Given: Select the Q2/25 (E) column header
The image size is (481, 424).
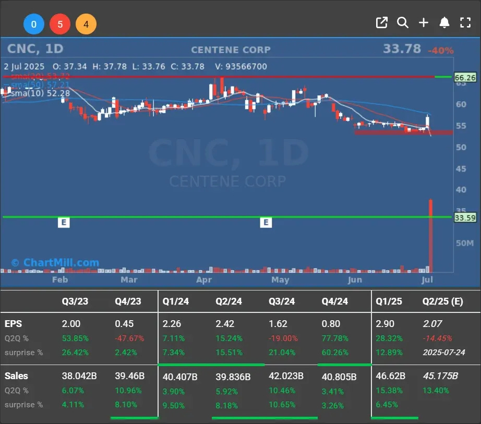Looking at the screenshot, I should tap(442, 301).
